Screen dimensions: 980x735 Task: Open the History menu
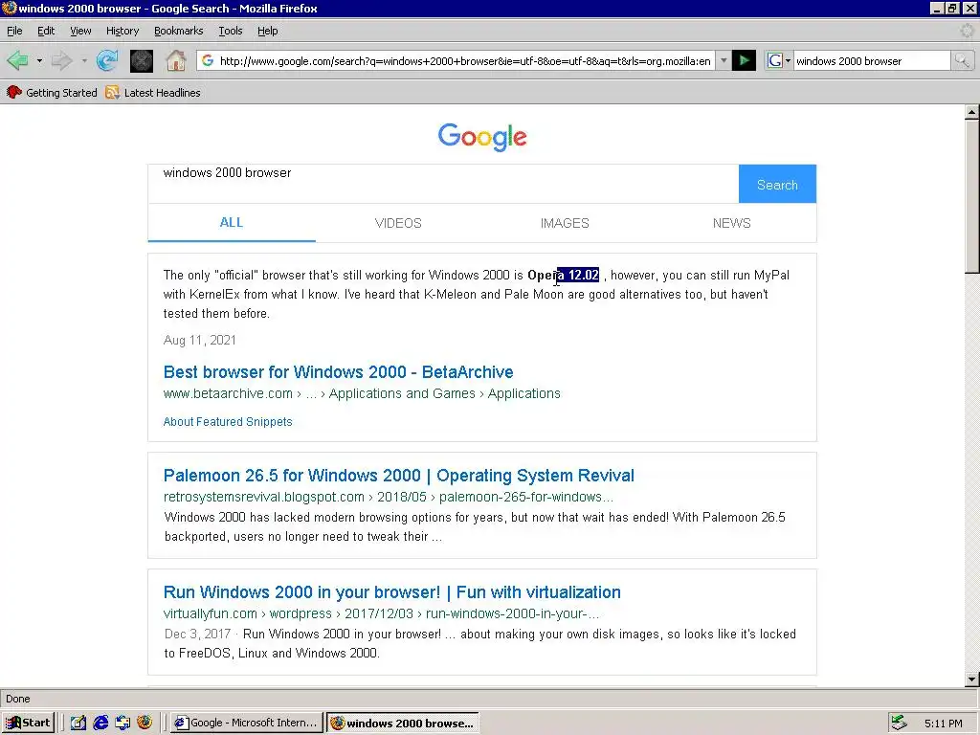point(122,31)
